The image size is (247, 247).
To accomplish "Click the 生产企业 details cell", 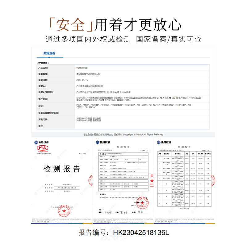I will (x=142, y=99).
